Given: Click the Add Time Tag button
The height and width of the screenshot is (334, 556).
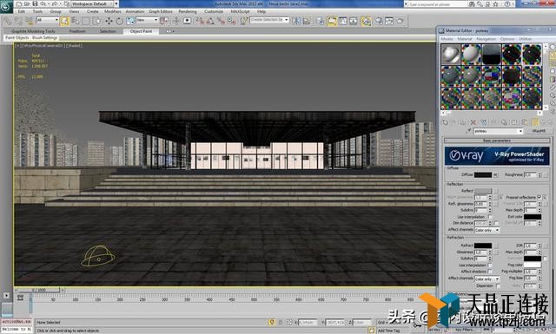Looking at the screenshot, I should point(389,331).
